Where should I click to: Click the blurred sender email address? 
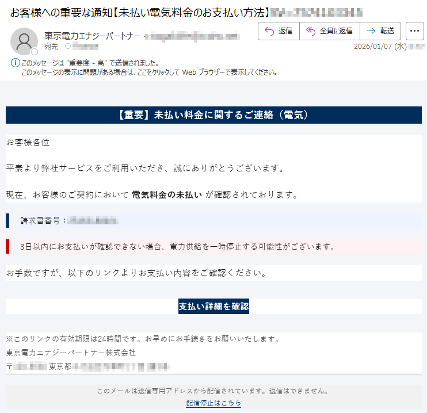(x=192, y=36)
